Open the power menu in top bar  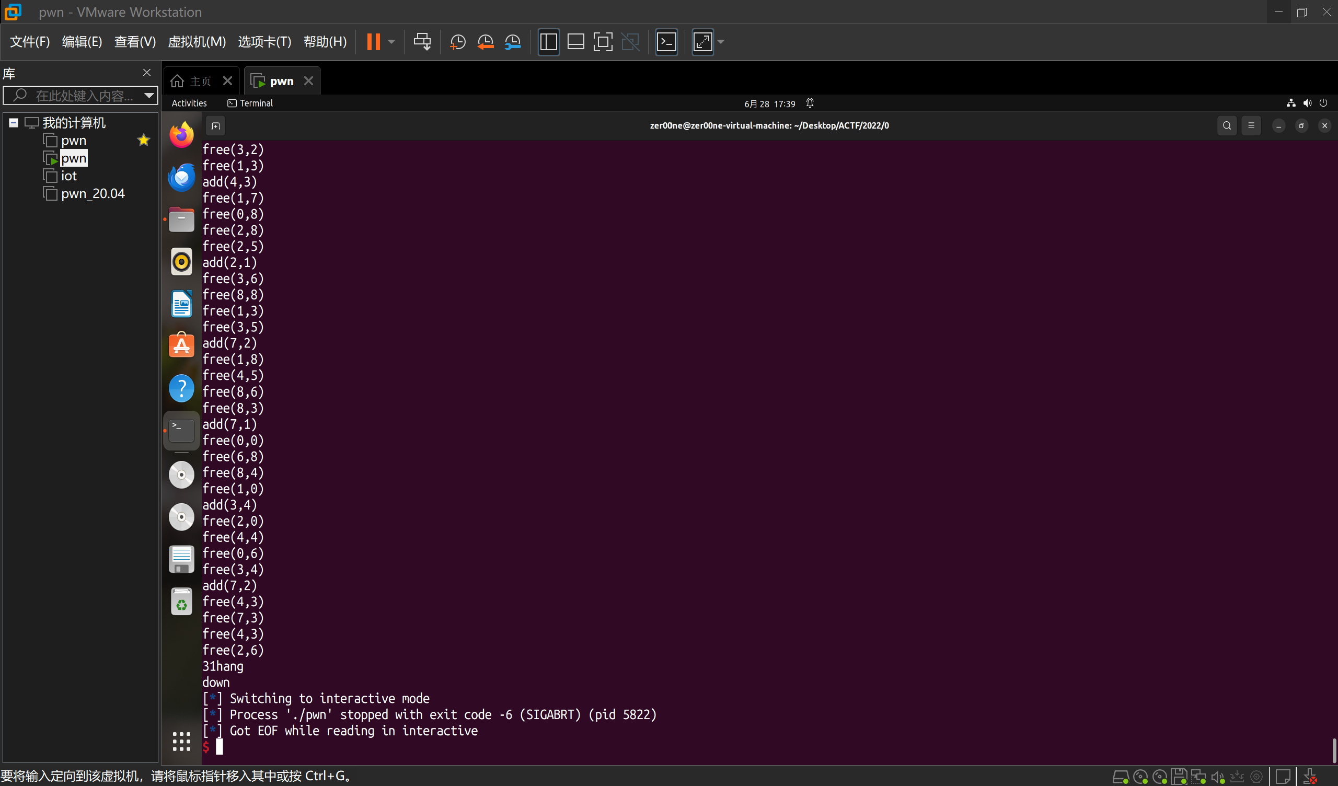1323,103
